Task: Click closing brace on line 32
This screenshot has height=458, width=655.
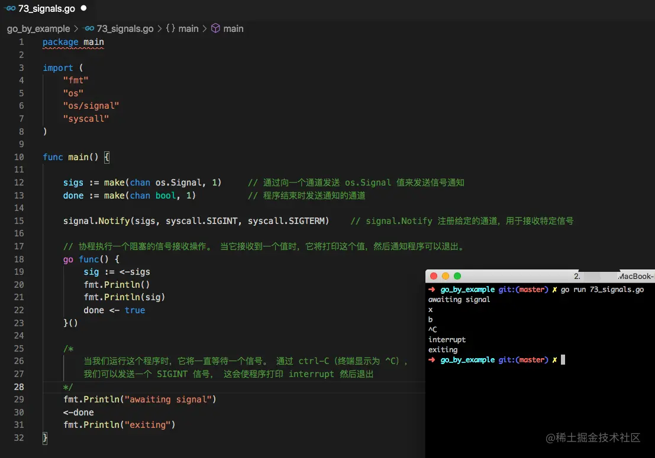Action: [x=45, y=438]
